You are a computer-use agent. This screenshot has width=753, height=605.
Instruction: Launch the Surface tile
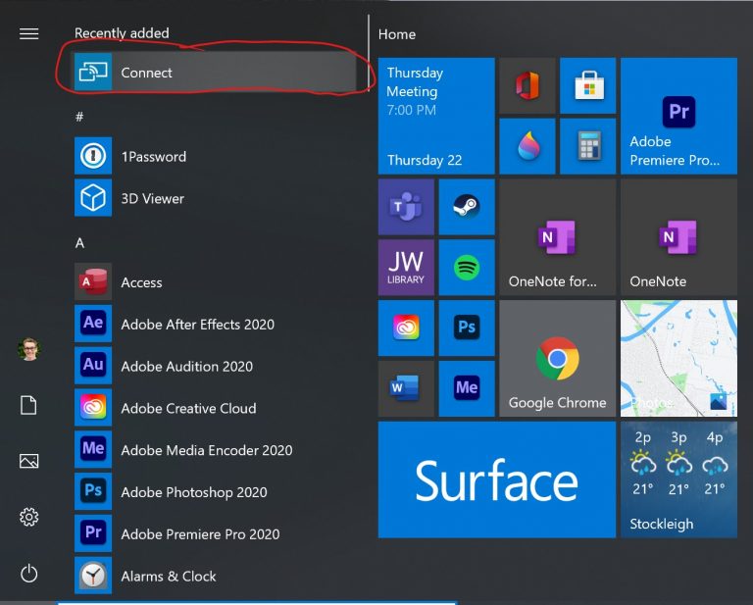coord(497,479)
